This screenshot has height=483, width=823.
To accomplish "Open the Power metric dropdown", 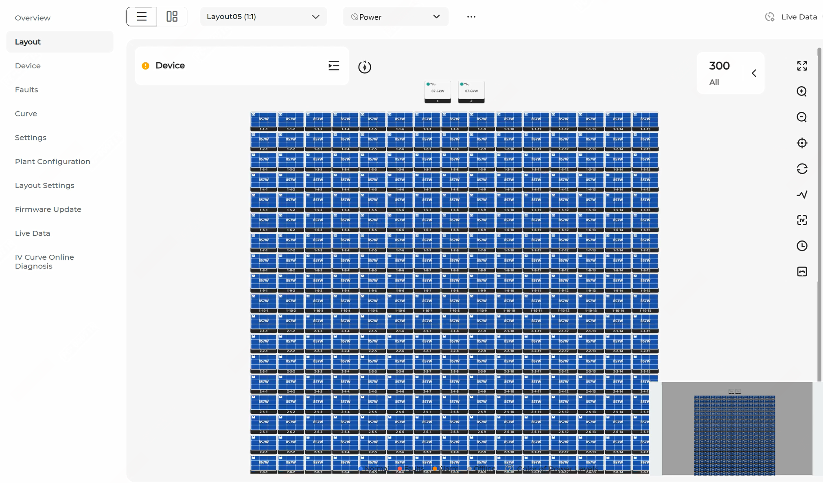I will [x=395, y=17].
